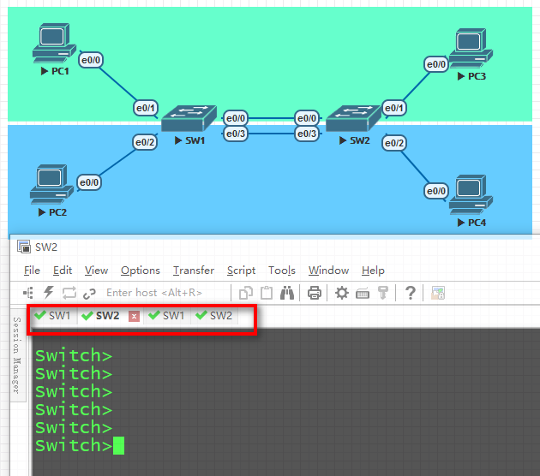This screenshot has height=476, width=540.
Task: Expand the Session Manager side panel
Action: tap(17, 355)
